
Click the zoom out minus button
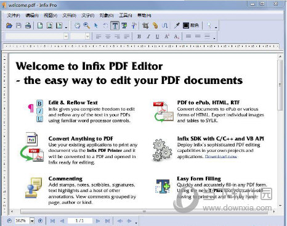pyautogui.click(x=9, y=221)
